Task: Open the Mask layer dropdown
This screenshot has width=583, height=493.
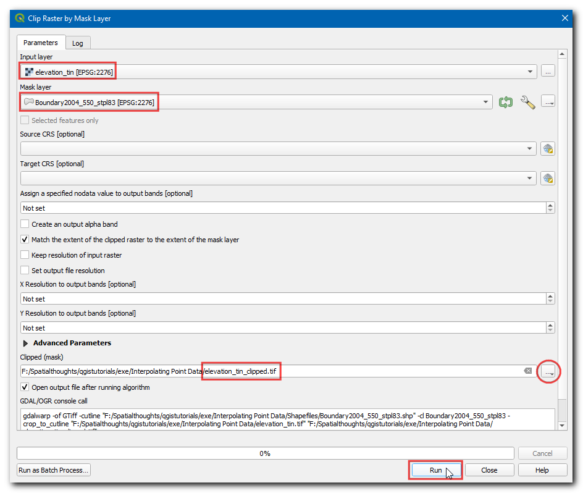Action: click(486, 102)
